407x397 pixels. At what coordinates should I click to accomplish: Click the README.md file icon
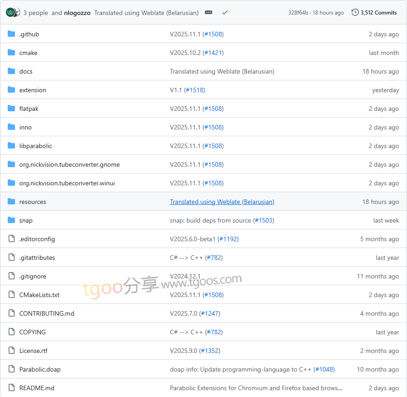pos(11,388)
